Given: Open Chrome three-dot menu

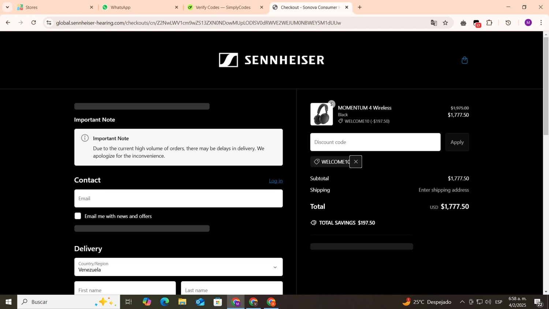Looking at the screenshot, I should [541, 23].
